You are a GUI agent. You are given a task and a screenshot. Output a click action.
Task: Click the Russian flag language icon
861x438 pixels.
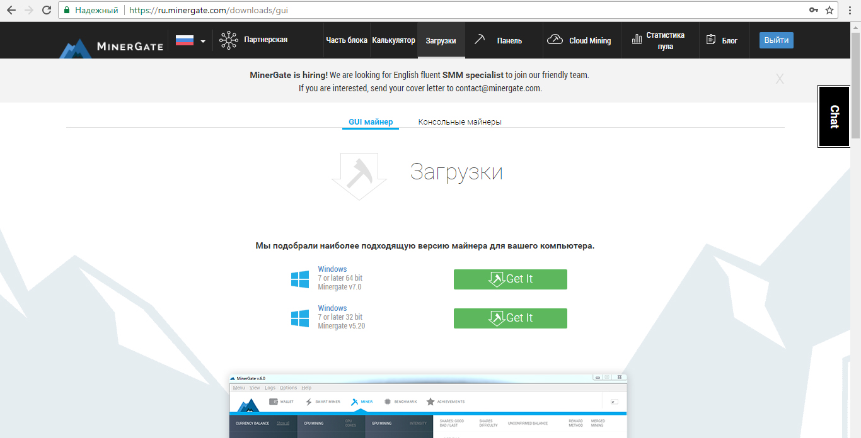[x=184, y=40]
